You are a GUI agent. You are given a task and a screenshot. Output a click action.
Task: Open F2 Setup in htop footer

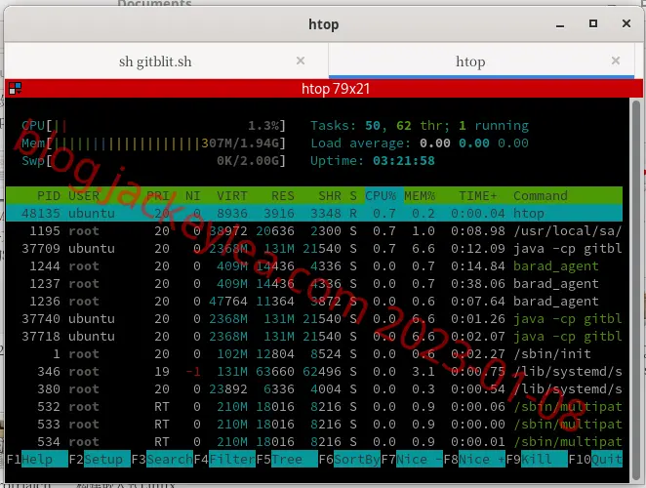(x=100, y=459)
